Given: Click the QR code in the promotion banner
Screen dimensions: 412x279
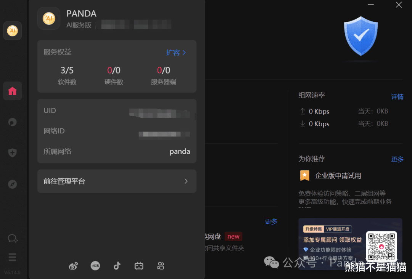Looking at the screenshot, I should click(x=381, y=247).
